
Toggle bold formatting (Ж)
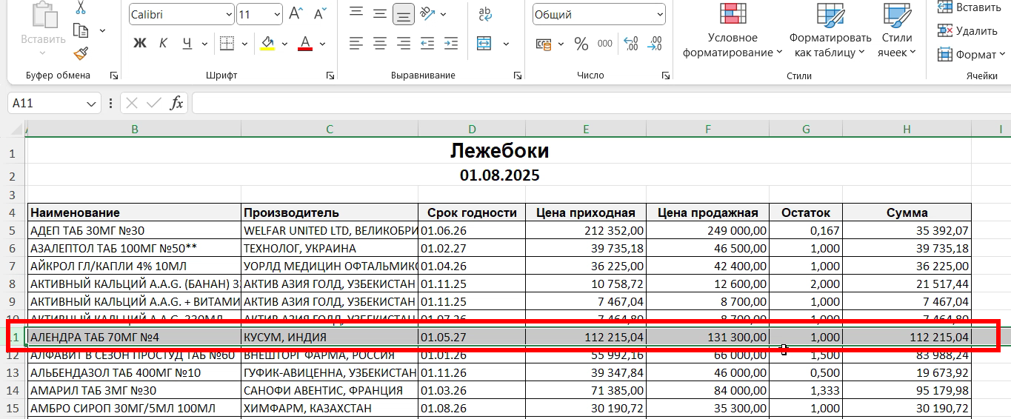(x=139, y=43)
